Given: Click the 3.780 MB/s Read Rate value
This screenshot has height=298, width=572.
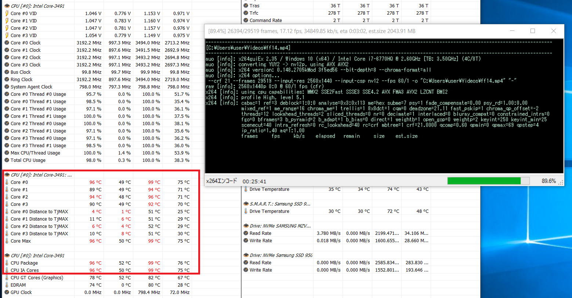Looking at the screenshot, I should tap(329, 233).
